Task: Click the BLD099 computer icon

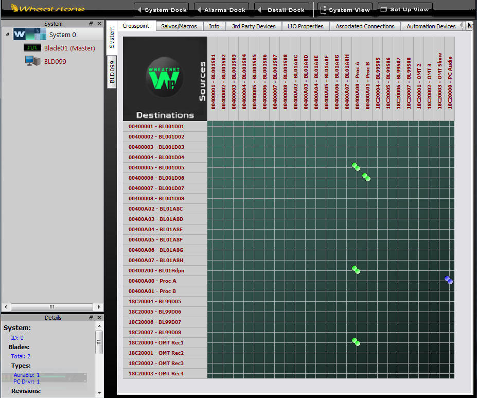Action: 32,61
